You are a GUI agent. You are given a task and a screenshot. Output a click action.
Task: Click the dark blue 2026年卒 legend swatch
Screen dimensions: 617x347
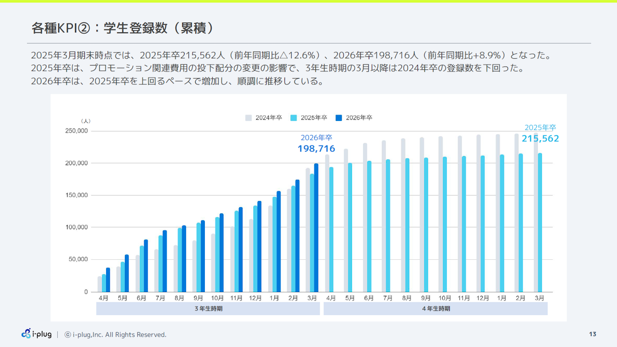click(x=339, y=118)
